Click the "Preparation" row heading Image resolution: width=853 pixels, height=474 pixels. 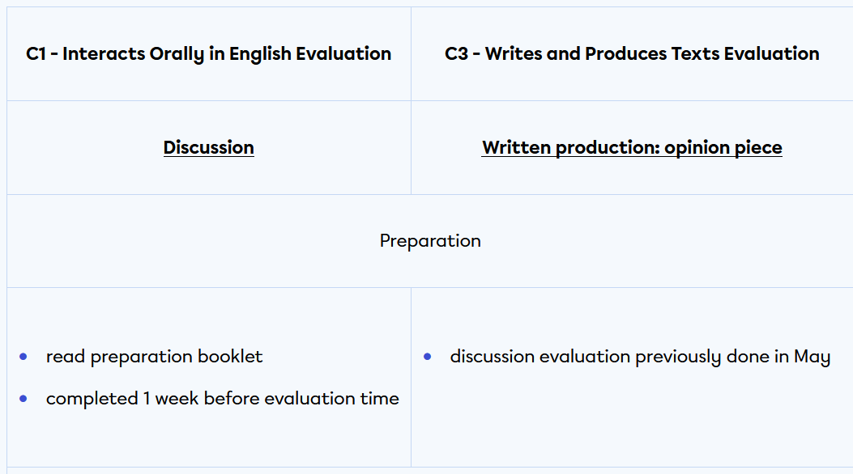click(430, 241)
